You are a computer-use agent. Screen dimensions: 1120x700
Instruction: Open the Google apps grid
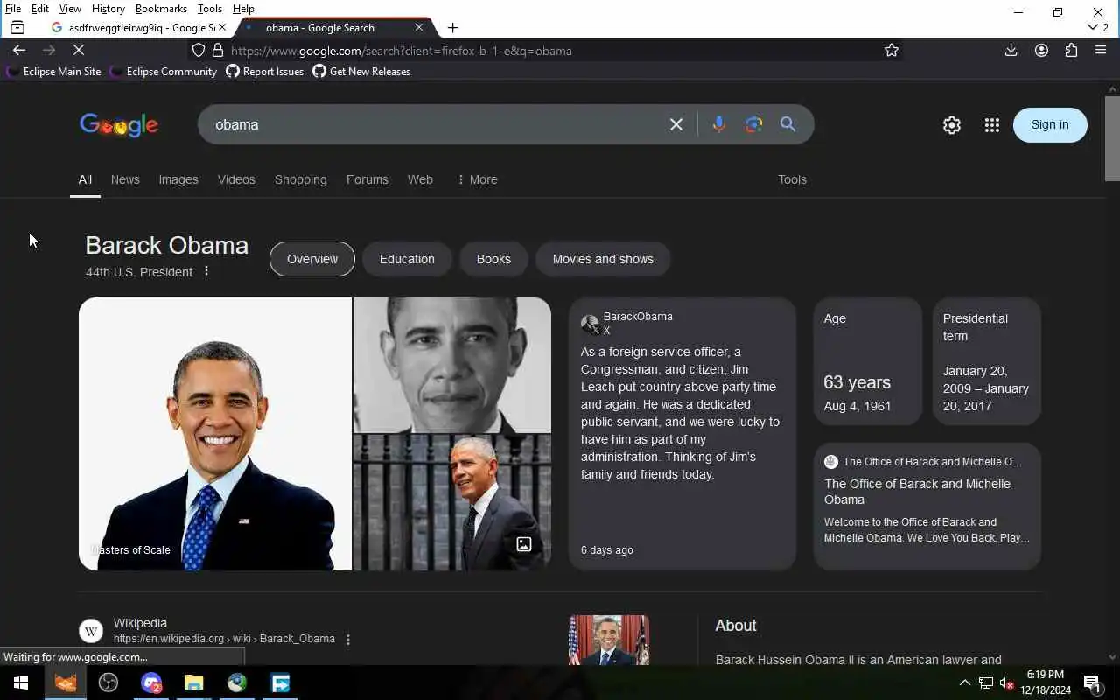(x=991, y=125)
